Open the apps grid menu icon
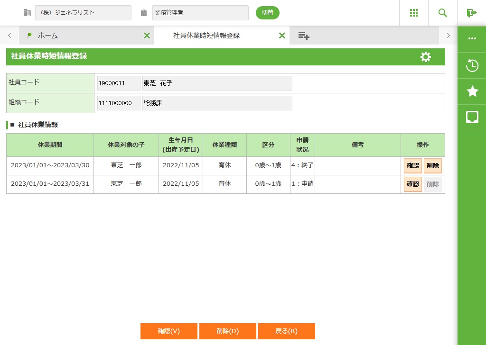This screenshot has width=486, height=345. 413,13
